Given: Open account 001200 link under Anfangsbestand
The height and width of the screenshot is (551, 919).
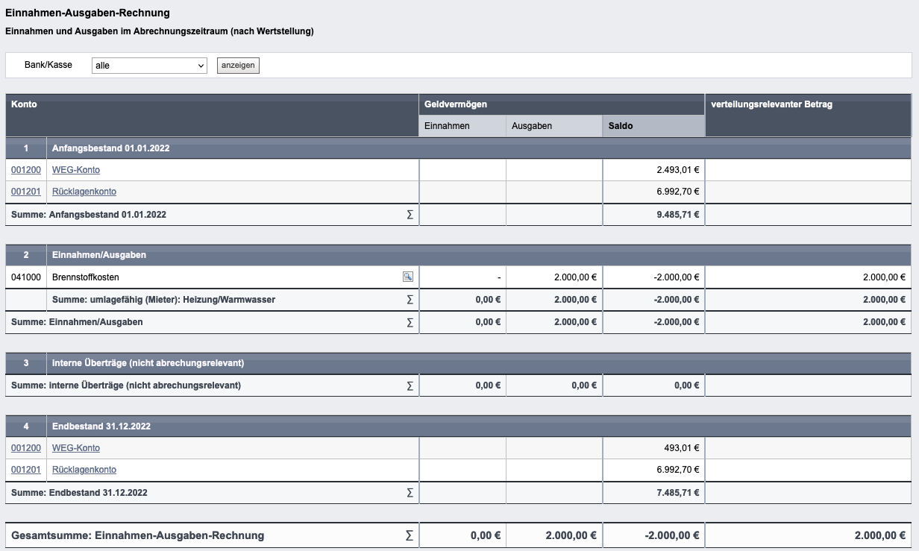Looking at the screenshot, I should (x=25, y=170).
